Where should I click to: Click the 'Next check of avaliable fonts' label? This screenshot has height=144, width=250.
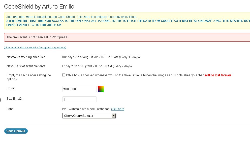[26, 66]
